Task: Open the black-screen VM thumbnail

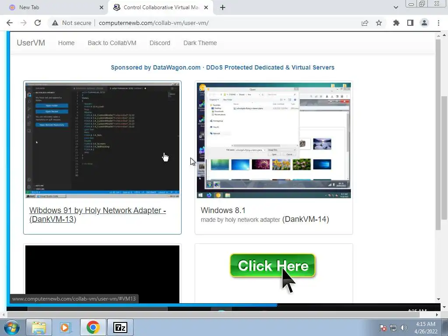Action: [102, 274]
